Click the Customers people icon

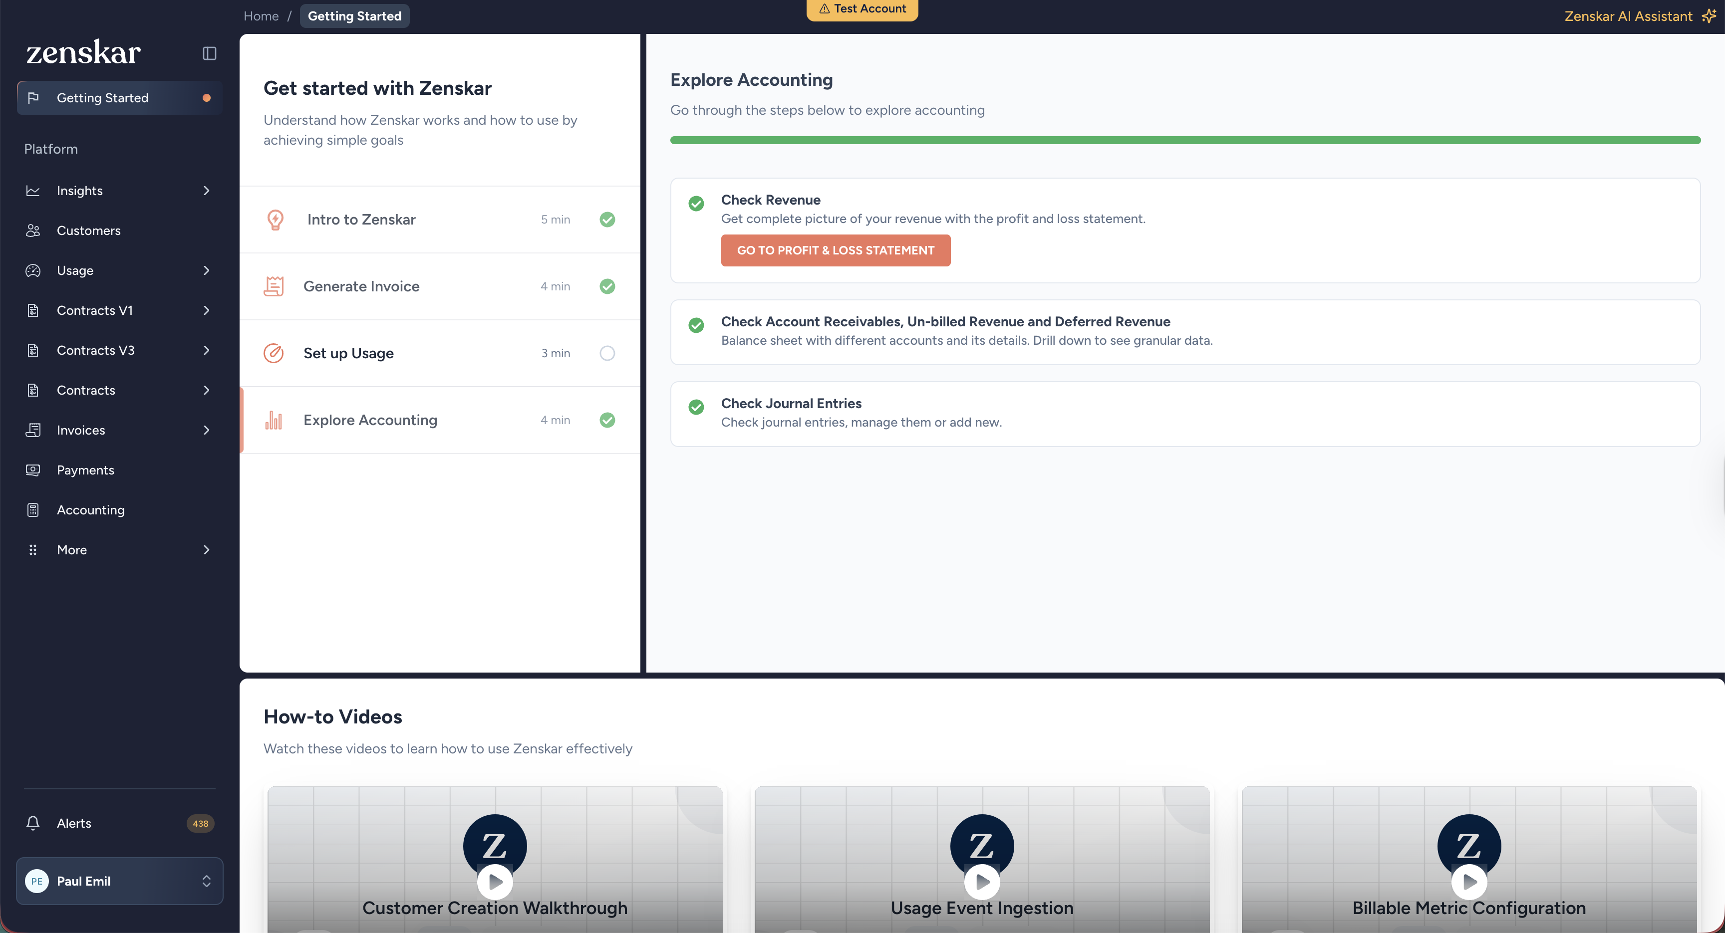33,230
